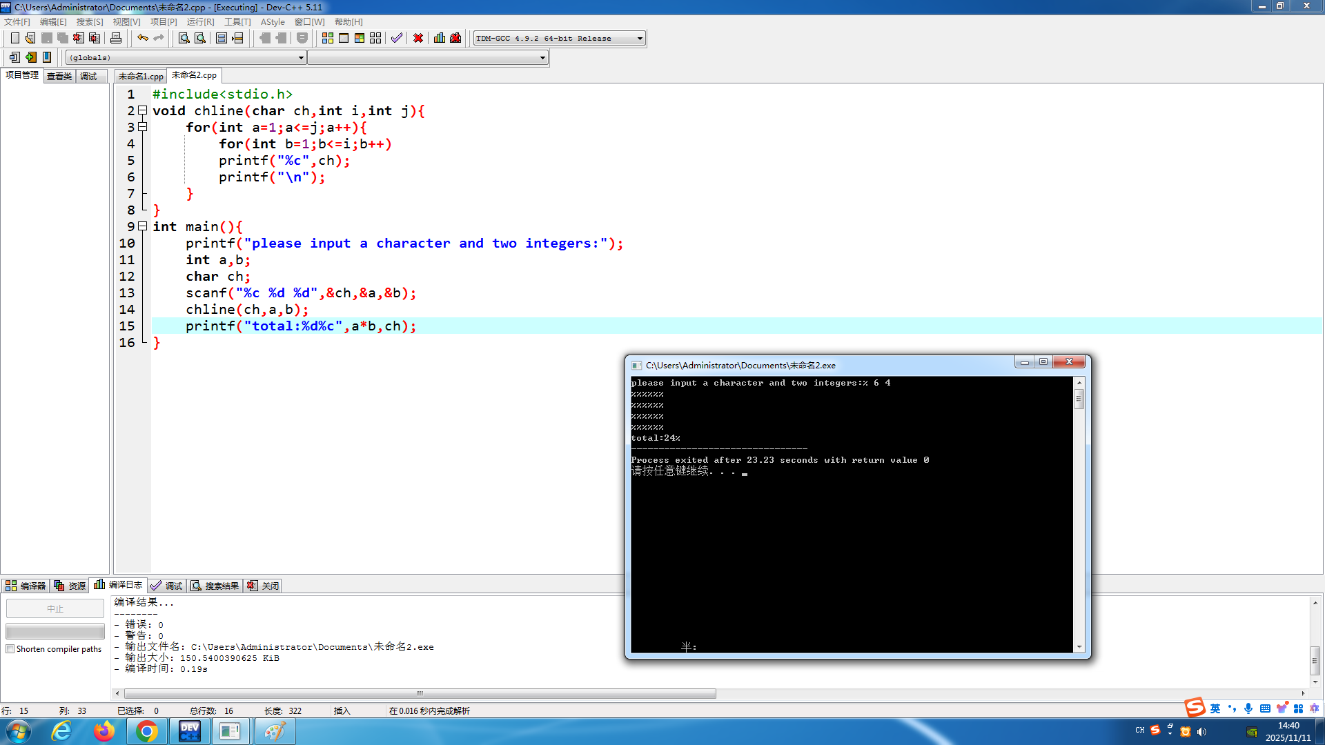Open the 运行[R] menu
The image size is (1325, 745).
tap(200, 22)
